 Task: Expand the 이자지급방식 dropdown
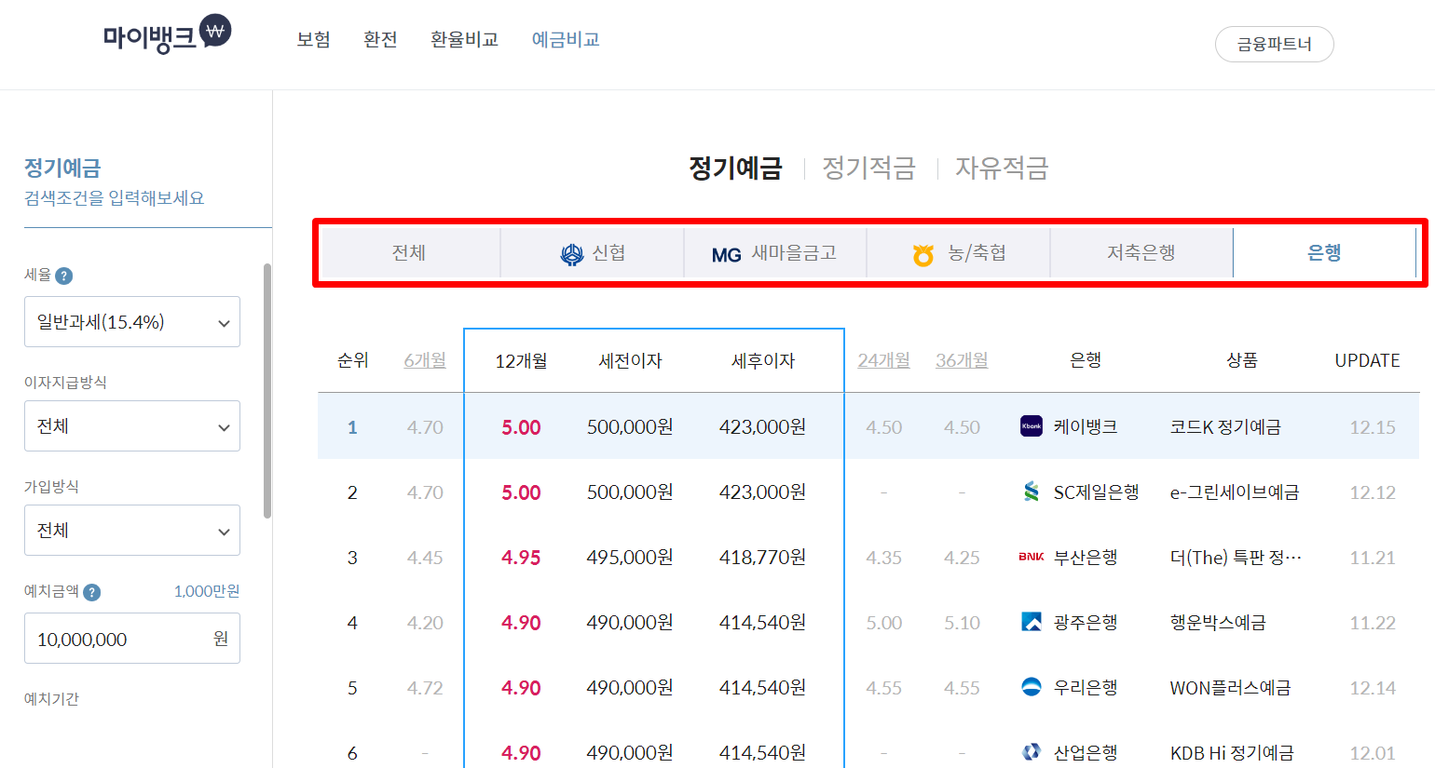131,425
